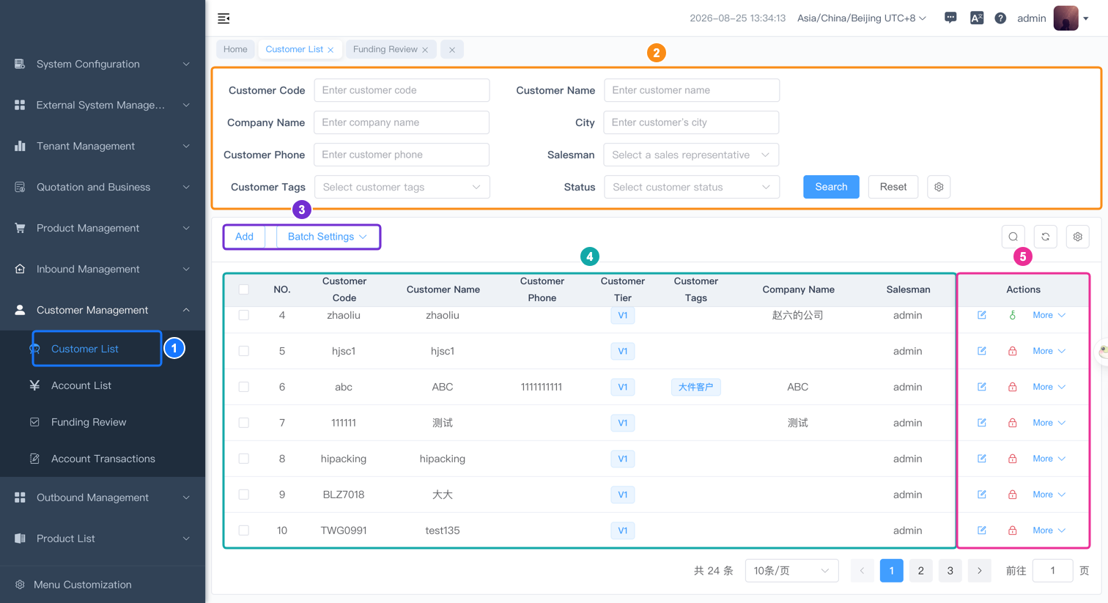Edit customer row with code 111111

point(982,423)
